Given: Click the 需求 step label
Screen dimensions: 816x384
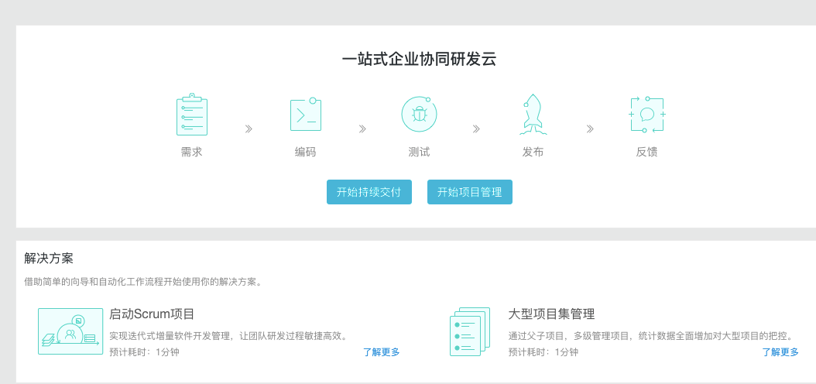Looking at the screenshot, I should tap(191, 153).
